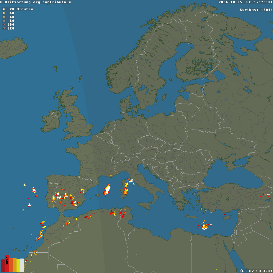Screen dimensions: 273x273
Task: Click the "40" legend label
Action: [x=12, y=13]
